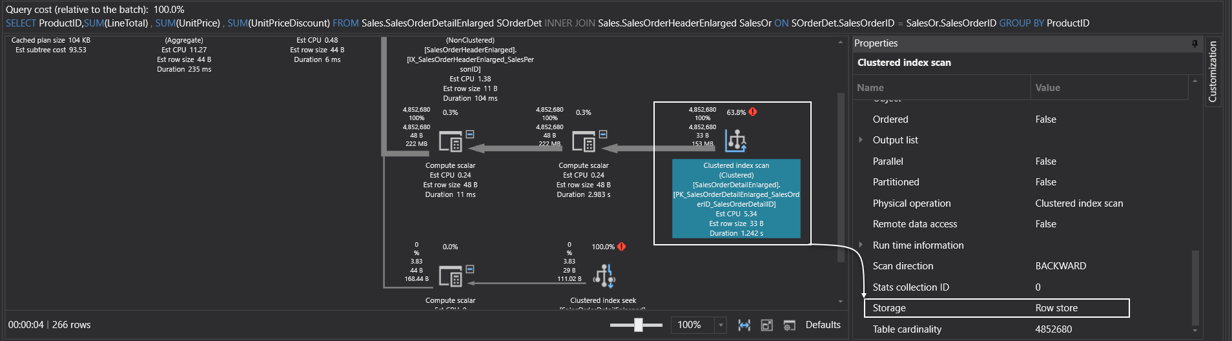Select the Physical operation property row
The image size is (1232, 341).
tap(1022, 203)
